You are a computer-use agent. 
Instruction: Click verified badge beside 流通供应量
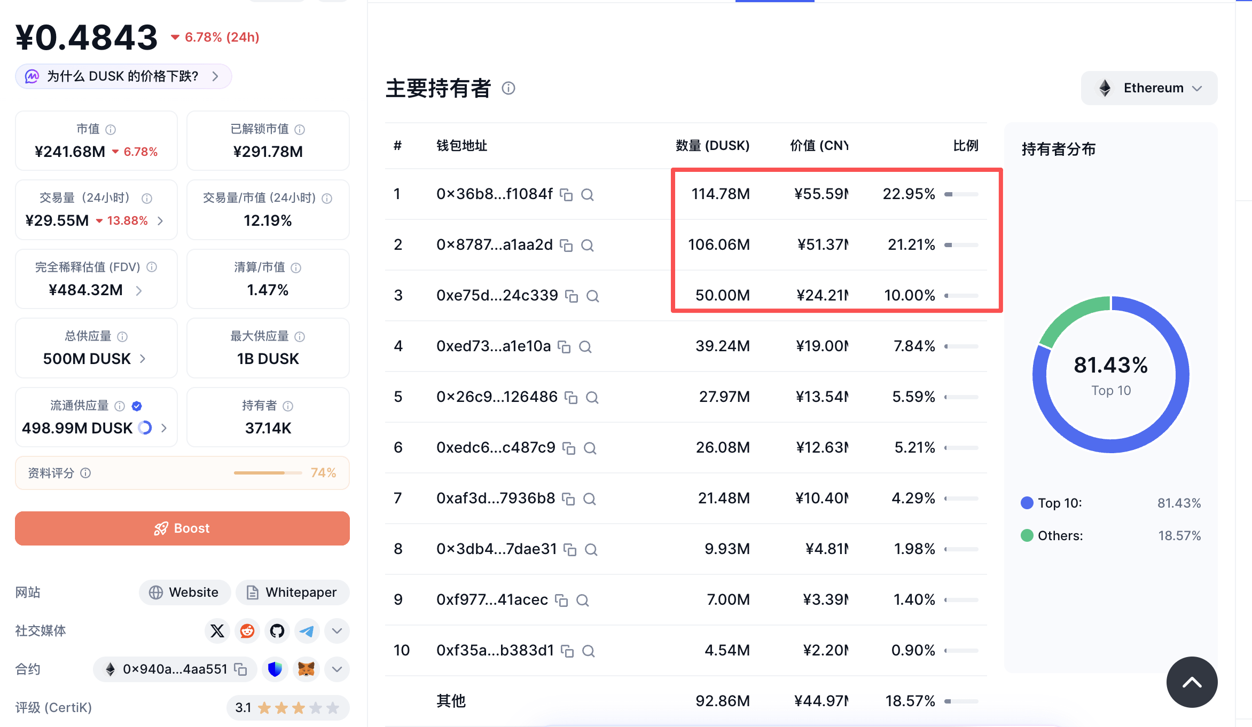[x=137, y=406]
